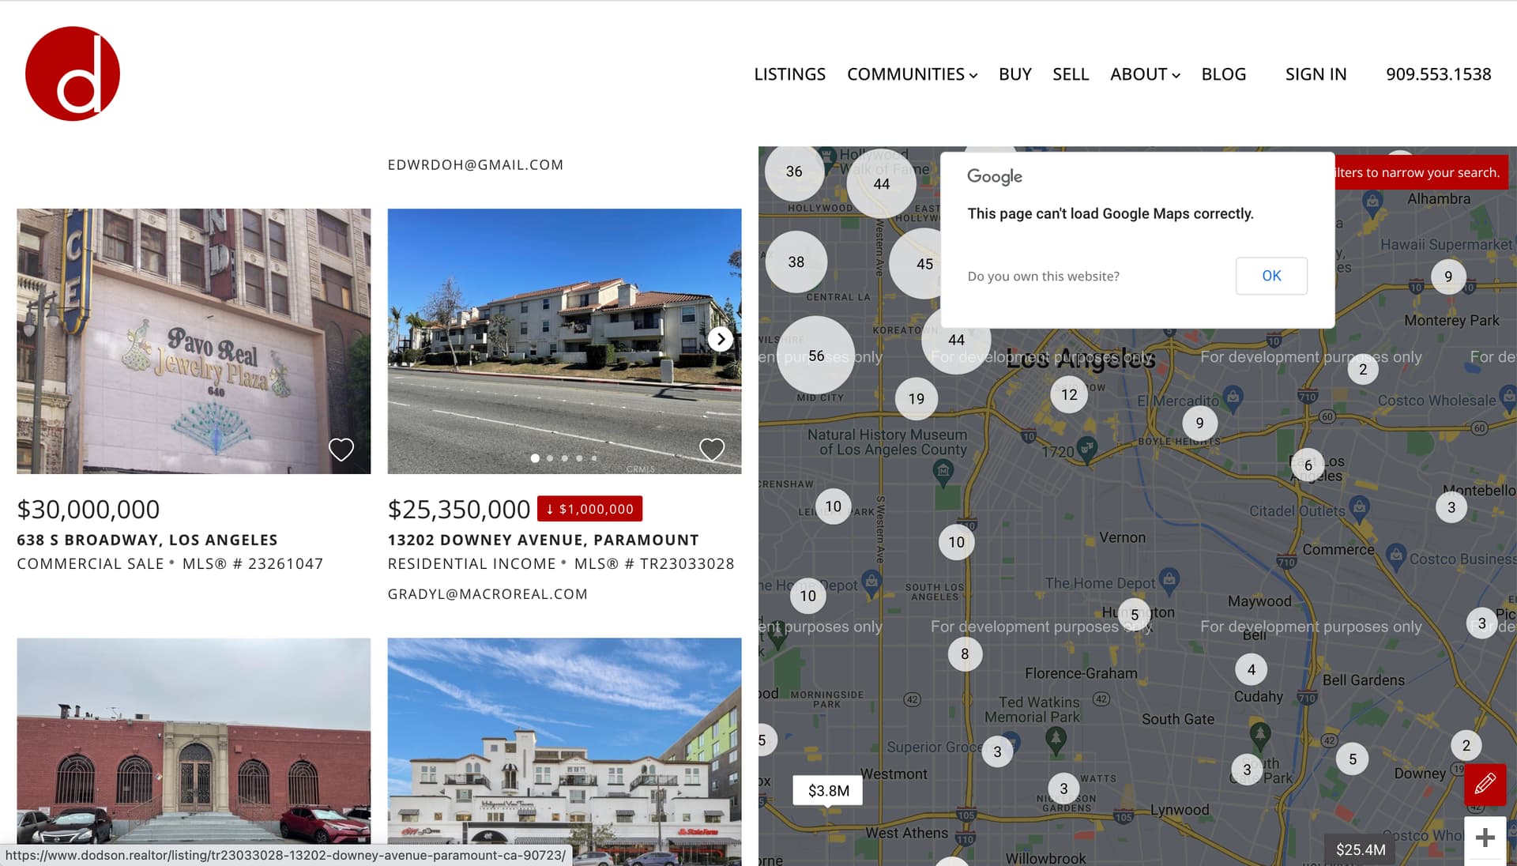The height and width of the screenshot is (866, 1517).
Task: Select the map cluster showing 45 listings
Action: tap(924, 264)
